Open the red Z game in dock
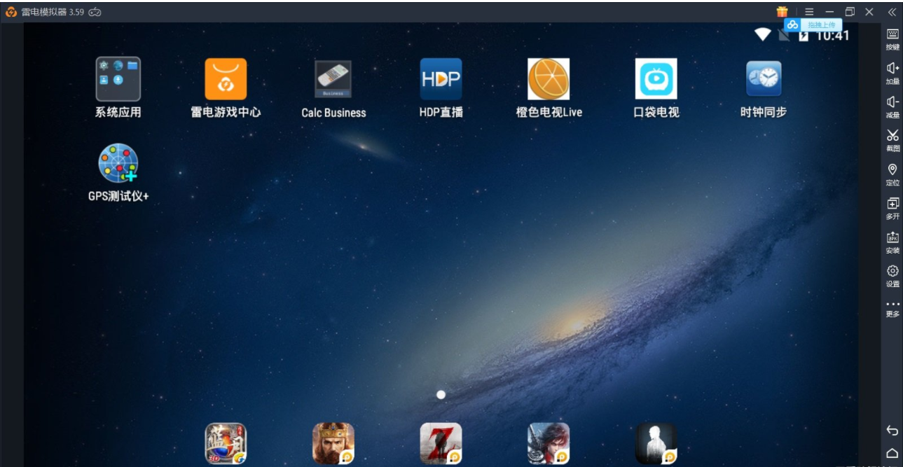 (x=441, y=444)
